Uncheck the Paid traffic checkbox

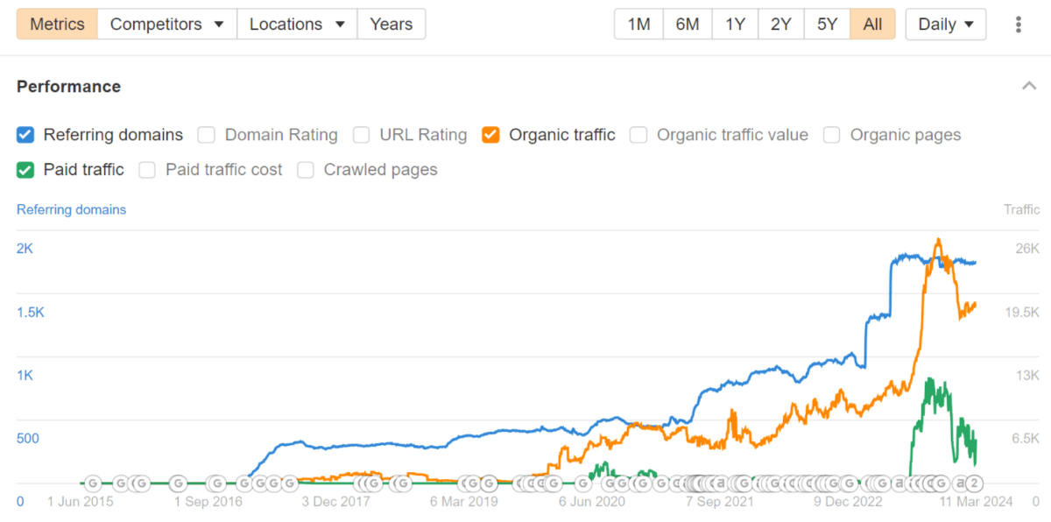[x=25, y=170]
